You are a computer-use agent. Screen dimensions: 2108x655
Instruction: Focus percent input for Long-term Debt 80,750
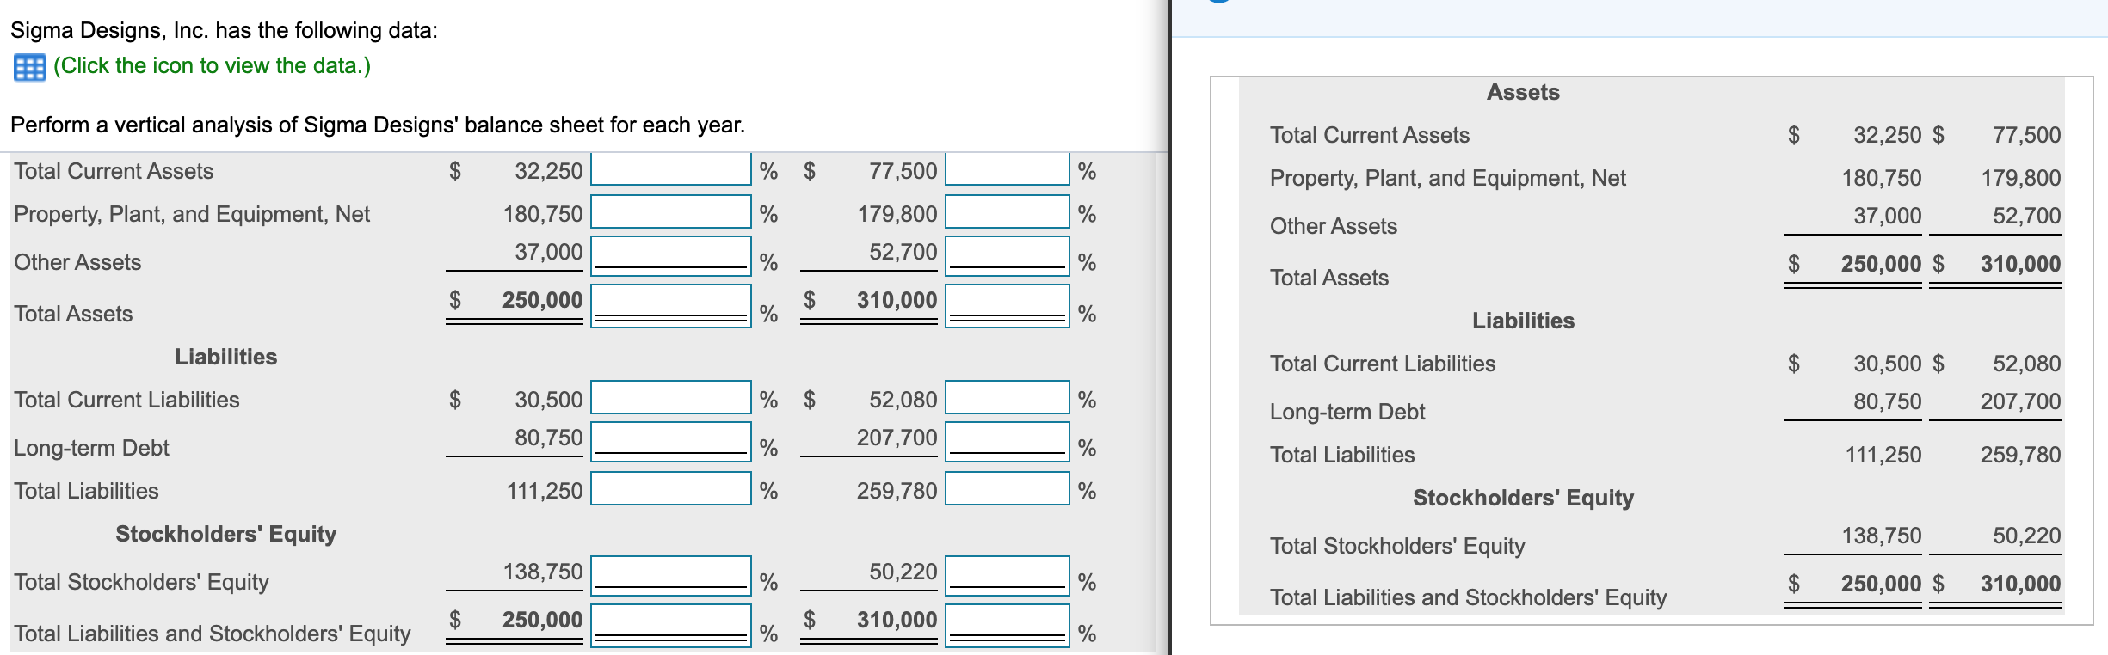(x=671, y=442)
